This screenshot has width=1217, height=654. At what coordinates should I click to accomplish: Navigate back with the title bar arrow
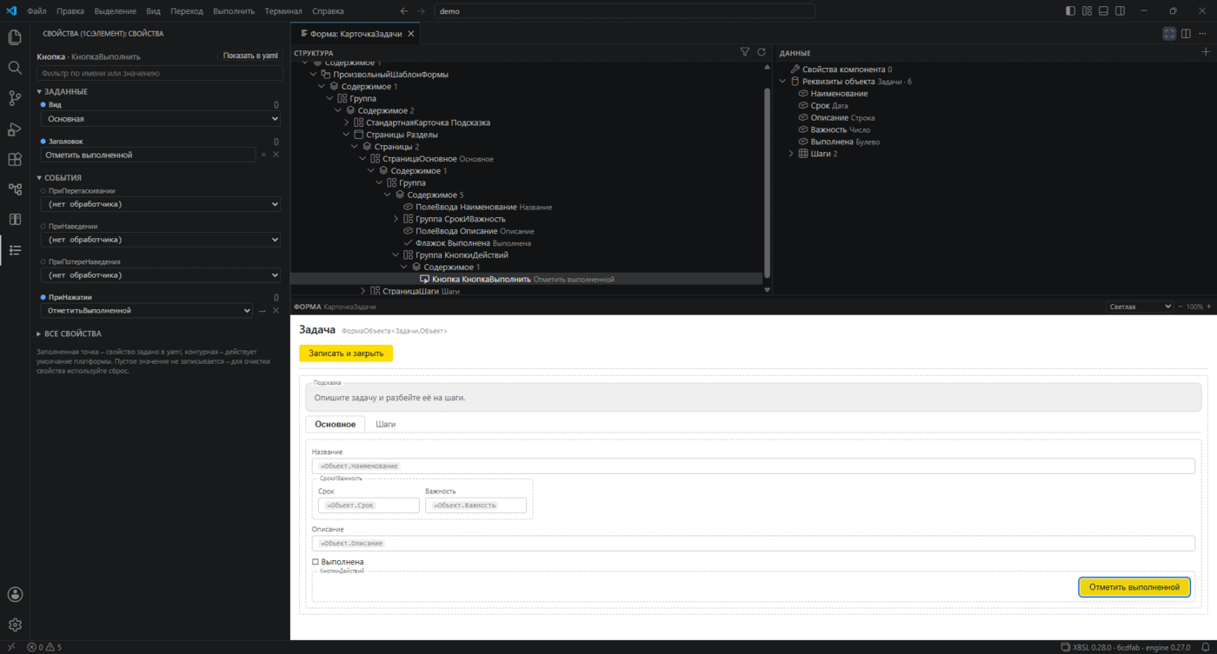[403, 11]
